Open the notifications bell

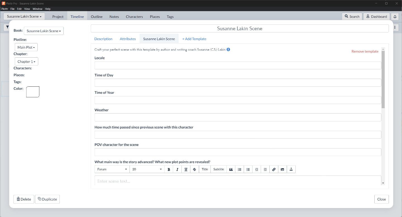tap(395, 16)
